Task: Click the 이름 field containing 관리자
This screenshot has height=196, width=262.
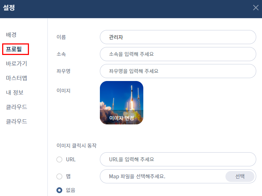Action: coord(178,37)
